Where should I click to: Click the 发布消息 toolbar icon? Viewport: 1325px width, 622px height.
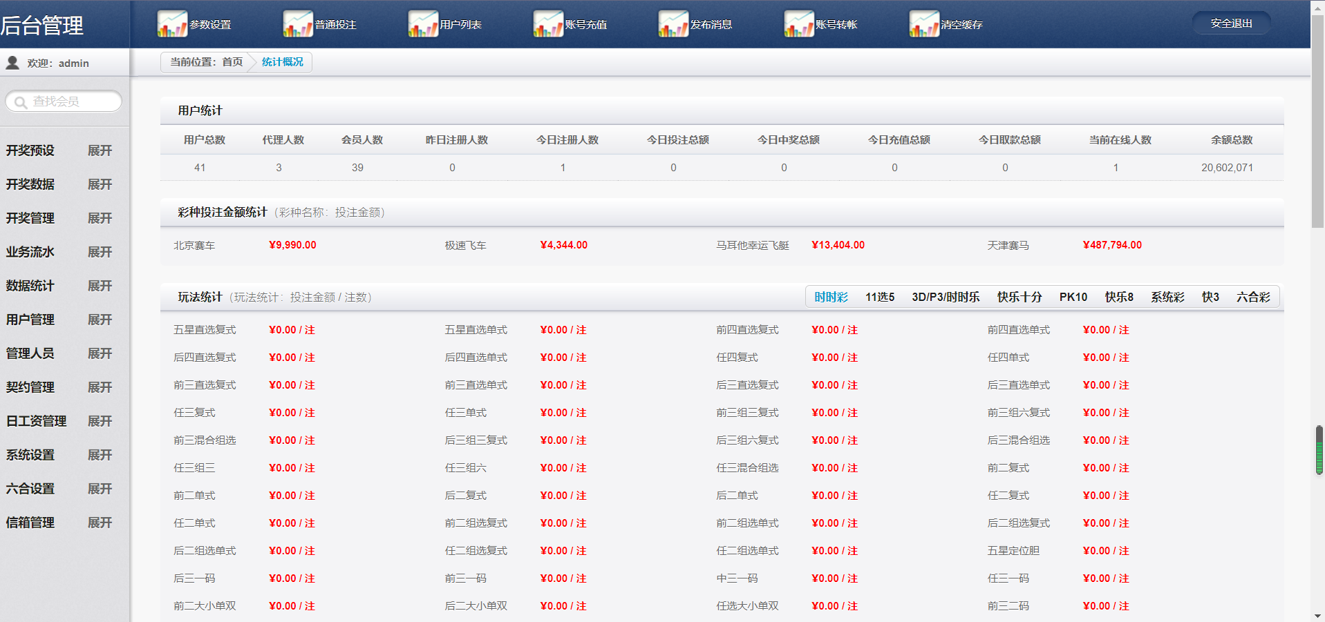pyautogui.click(x=673, y=24)
